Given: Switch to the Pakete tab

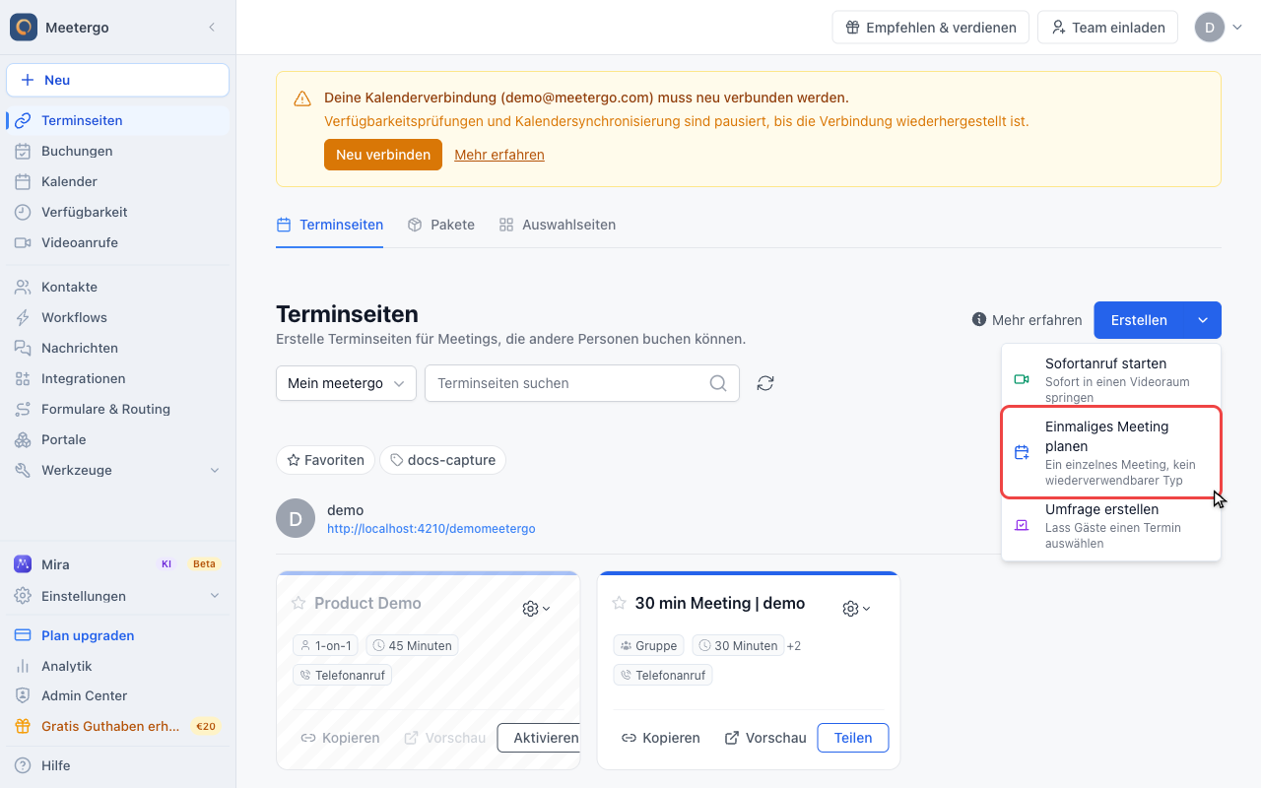Looking at the screenshot, I should coord(440,225).
